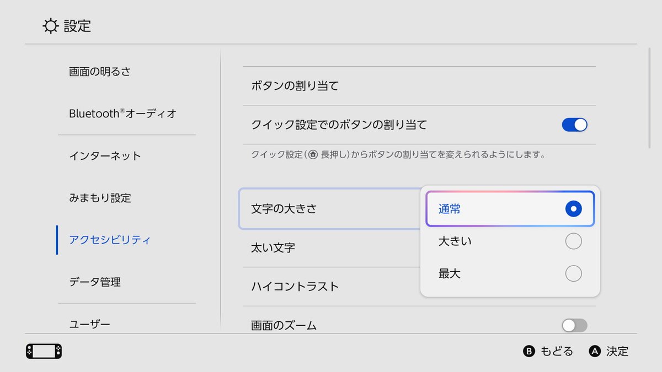The image size is (662, 372).
Task: Click the 画面のズーム label text
Action: [284, 325]
